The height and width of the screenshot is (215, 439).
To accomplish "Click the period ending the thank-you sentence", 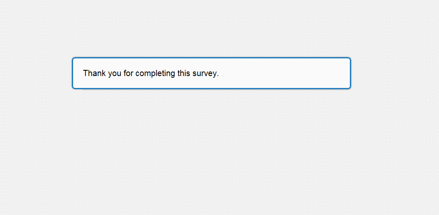I will pyautogui.click(x=218, y=76).
